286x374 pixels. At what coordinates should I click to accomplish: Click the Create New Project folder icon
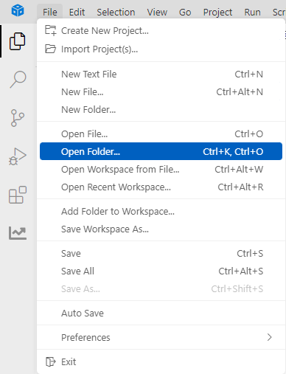click(x=51, y=30)
